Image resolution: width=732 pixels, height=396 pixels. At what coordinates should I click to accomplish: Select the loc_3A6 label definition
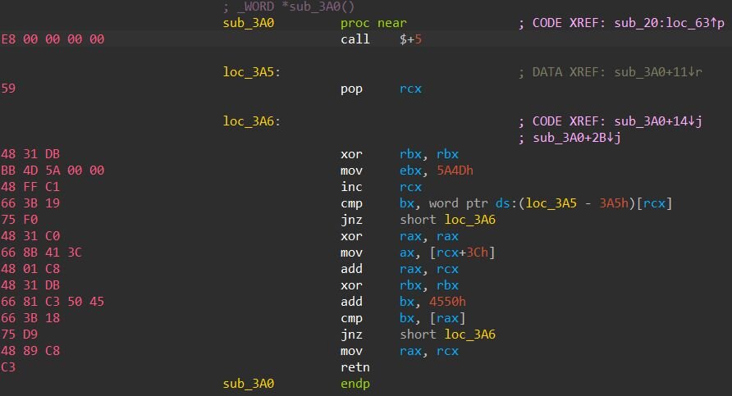coord(249,121)
